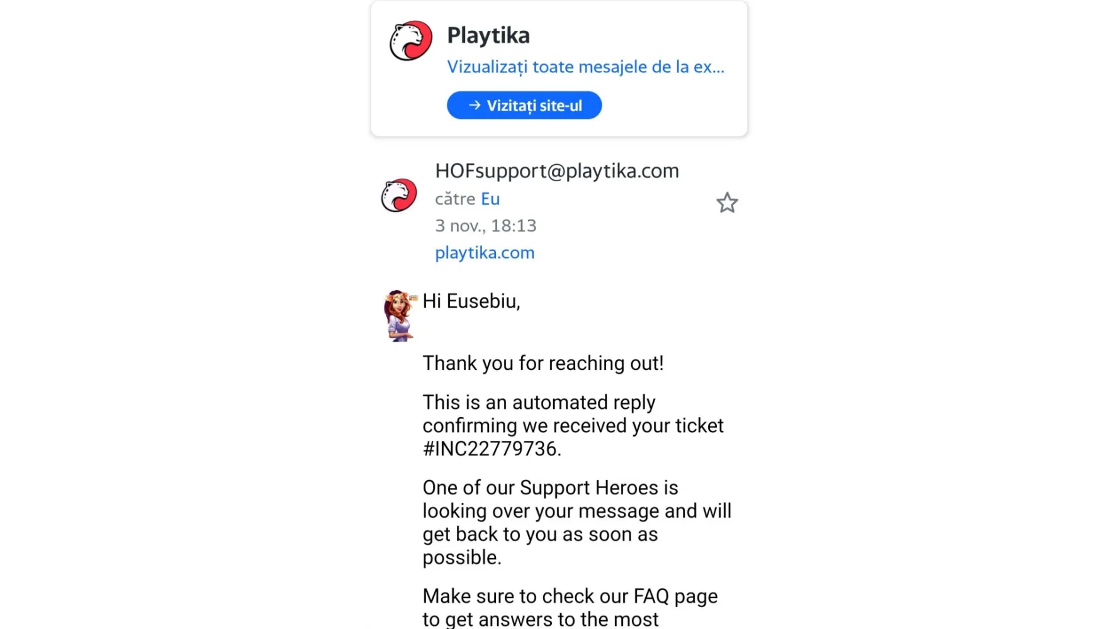The width and height of the screenshot is (1119, 629).
Task: Click the ticket number #INC22779736
Action: [x=492, y=448]
